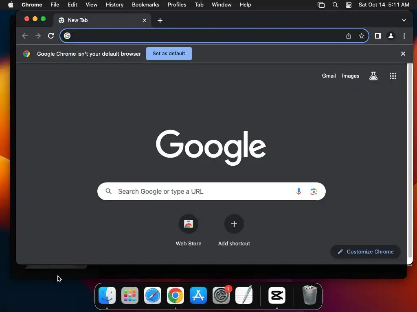Viewport: 417px width, 312px height.
Task: Open Safari from the Dock
Action: (153, 295)
